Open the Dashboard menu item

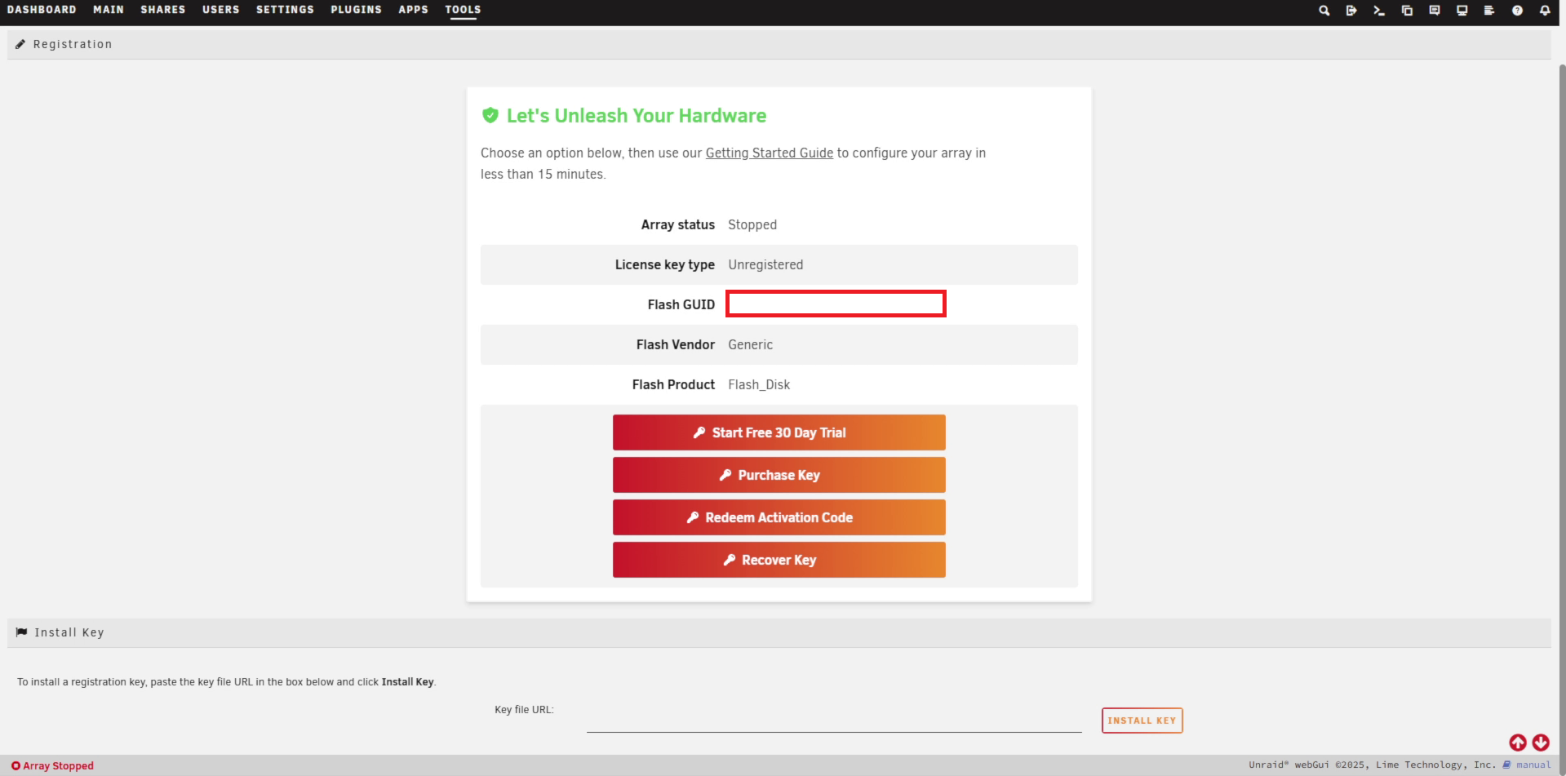click(x=42, y=10)
